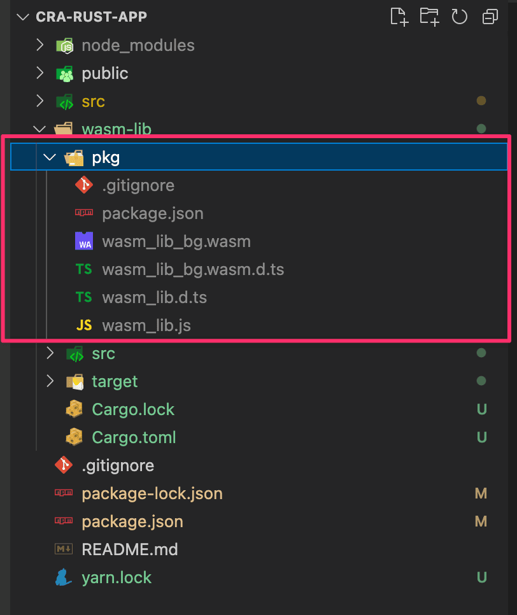Expand the public folder chevron

39,73
